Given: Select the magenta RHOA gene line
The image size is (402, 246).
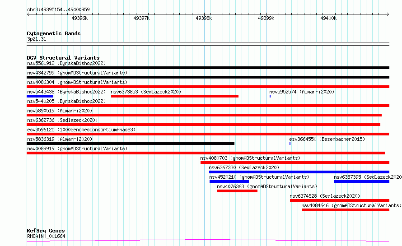Looking at the screenshot, I should pos(208,241).
